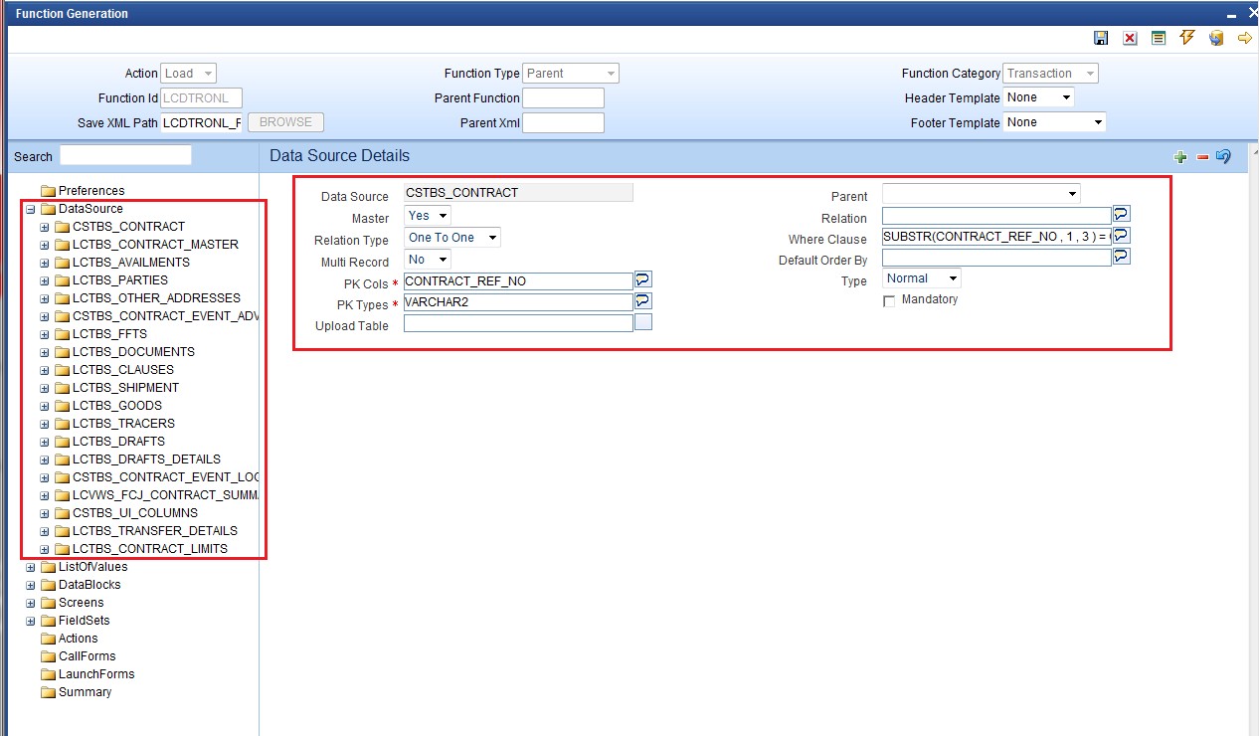Open popup editor for PK Cols
Viewport: 1259px width, 736px height.
click(642, 280)
